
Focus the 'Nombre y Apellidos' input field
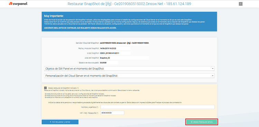(157, 107)
